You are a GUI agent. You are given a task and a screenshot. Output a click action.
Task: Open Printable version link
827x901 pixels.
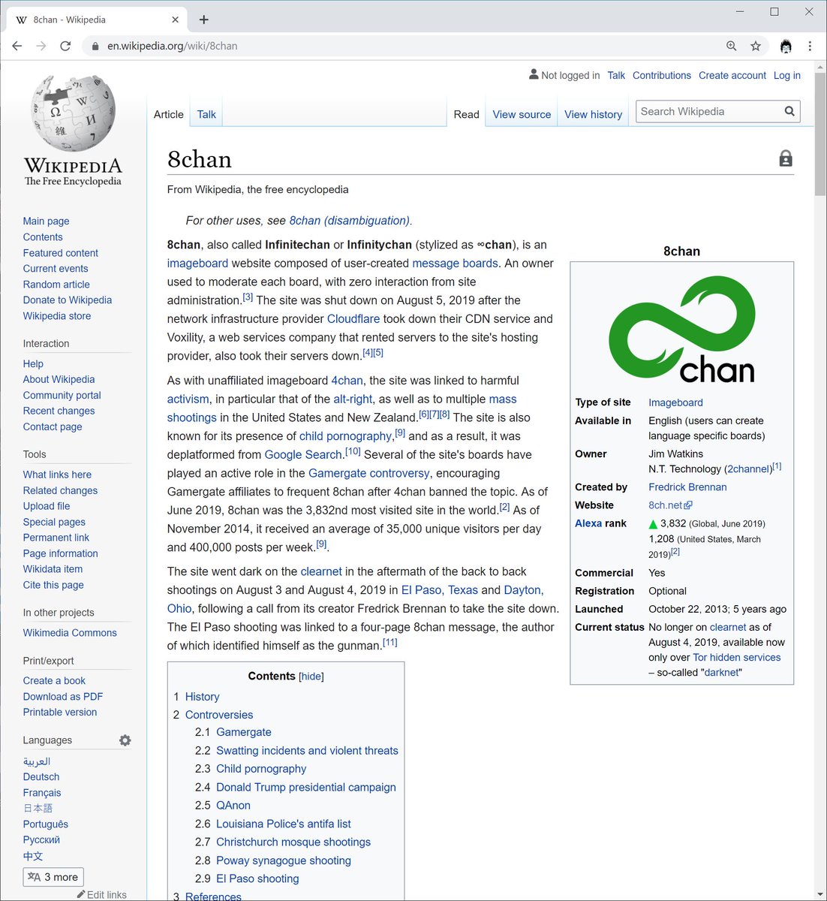coord(60,712)
